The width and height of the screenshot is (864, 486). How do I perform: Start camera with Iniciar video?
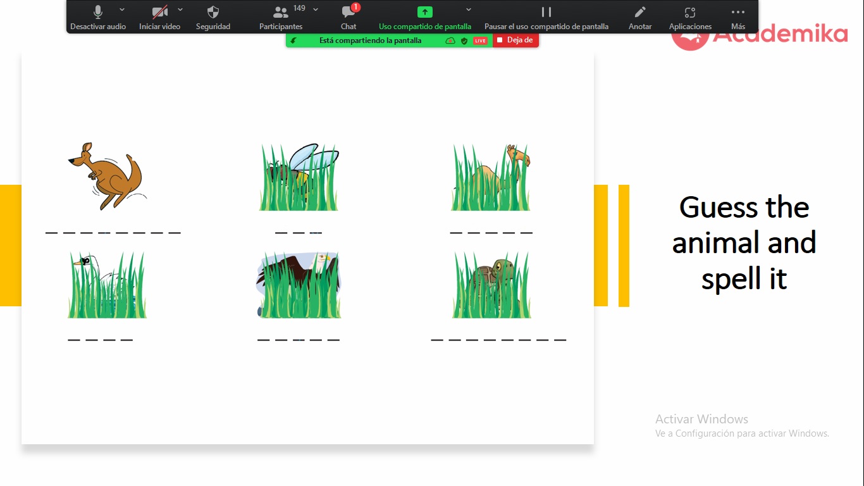pos(160,18)
